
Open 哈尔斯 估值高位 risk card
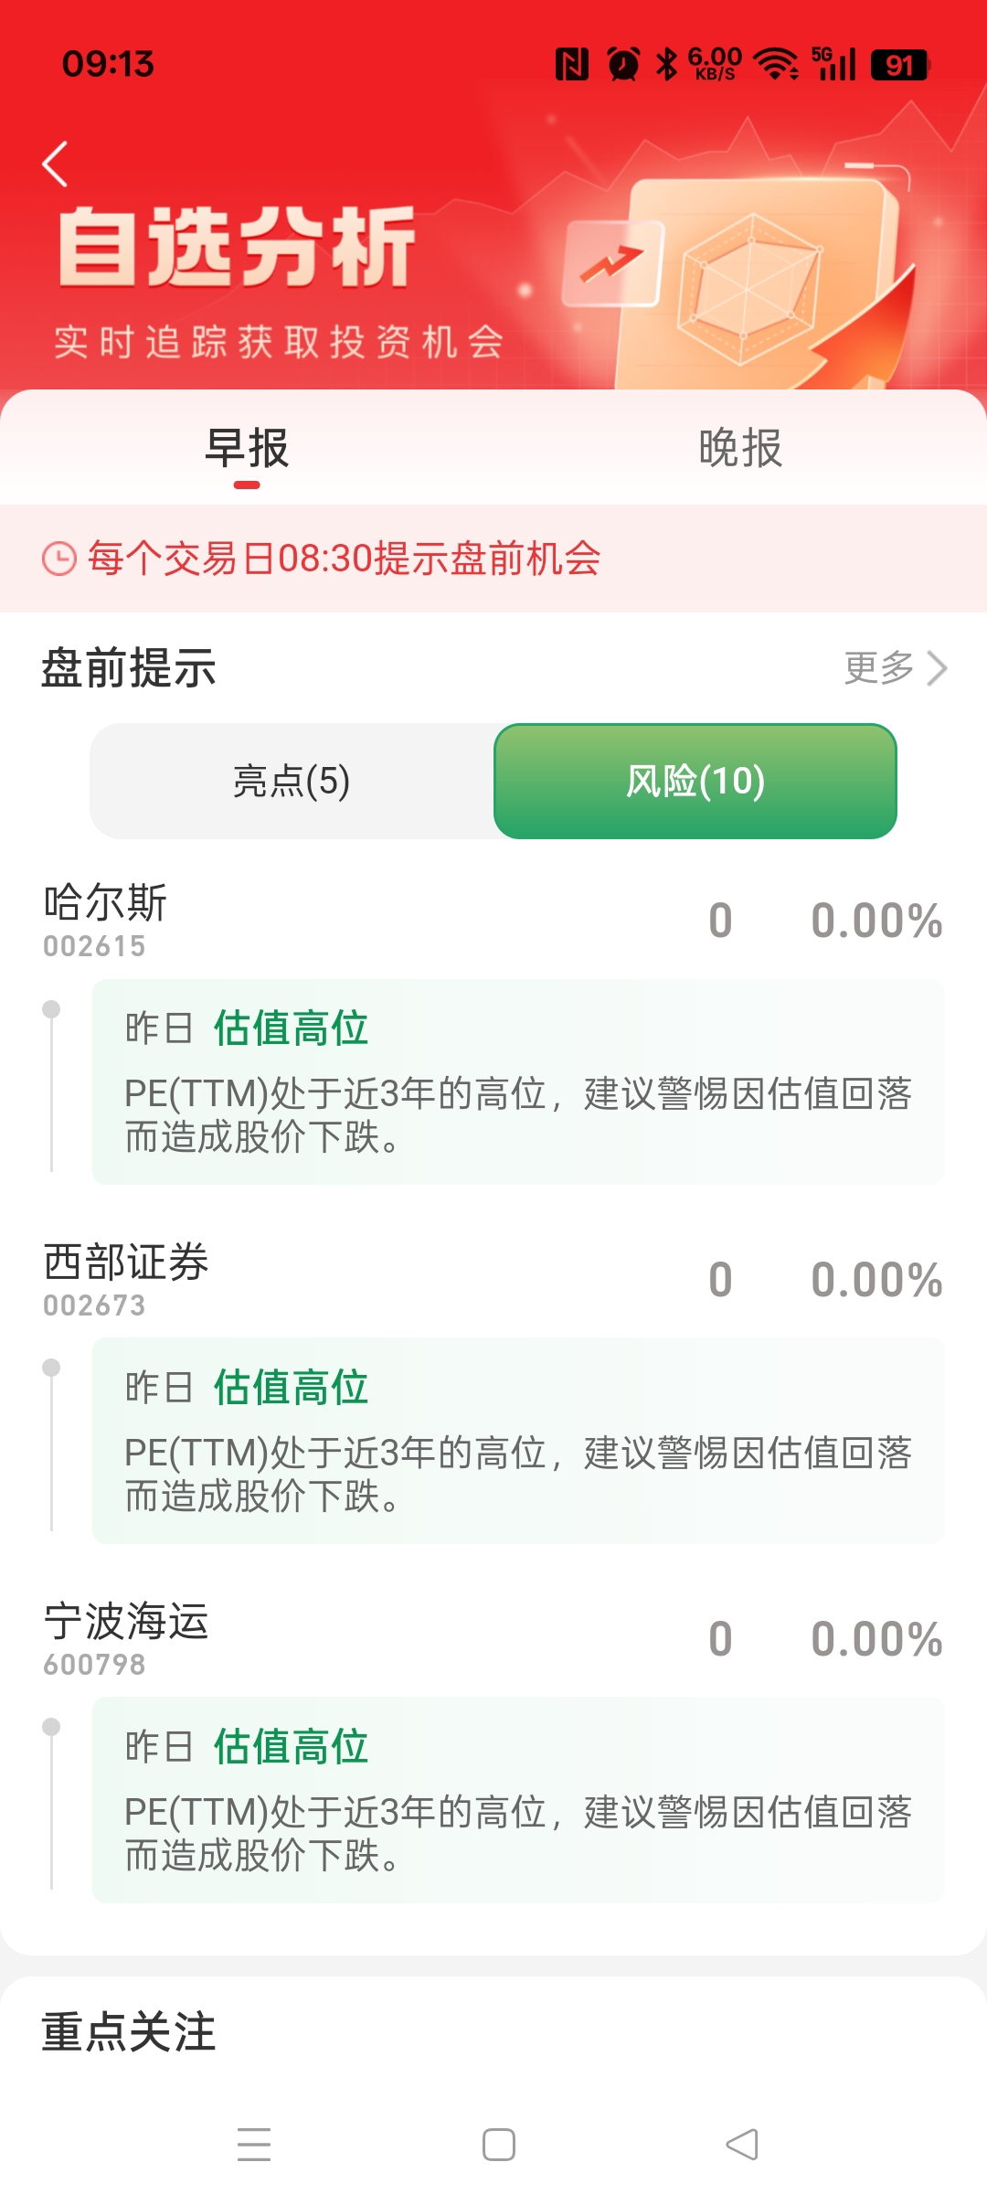click(x=518, y=1081)
